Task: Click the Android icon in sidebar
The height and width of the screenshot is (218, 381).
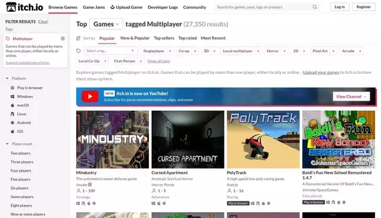Action: [13, 123]
